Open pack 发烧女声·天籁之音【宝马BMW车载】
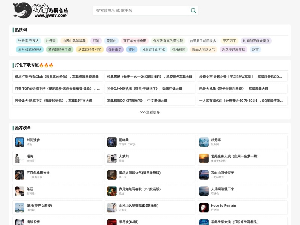The width and height of the screenshot is (300, 225). tap(242, 77)
